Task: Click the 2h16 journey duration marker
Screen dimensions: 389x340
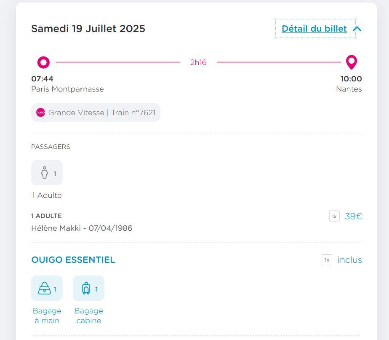Action: pos(198,62)
